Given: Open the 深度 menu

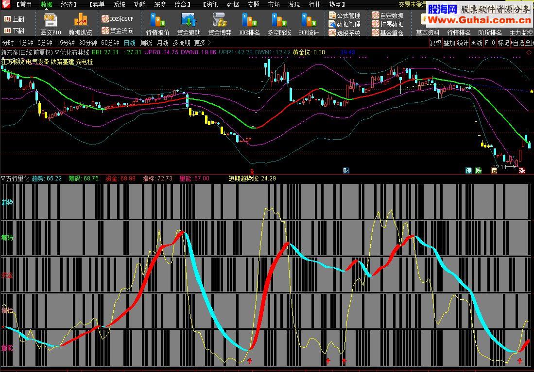Looking at the screenshot, I should click(160, 4).
